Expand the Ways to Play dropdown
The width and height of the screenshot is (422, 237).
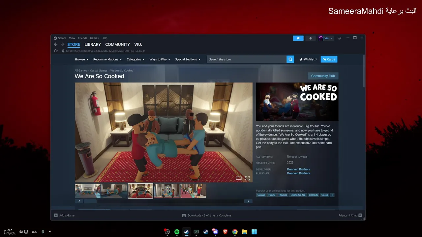(160, 59)
